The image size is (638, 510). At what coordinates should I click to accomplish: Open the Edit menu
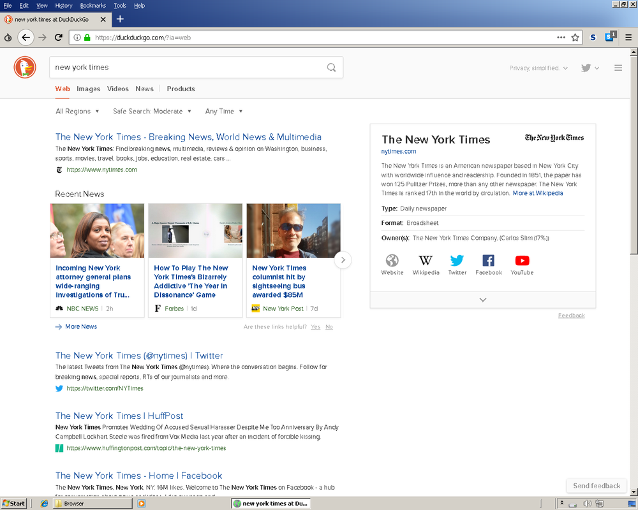click(24, 5)
